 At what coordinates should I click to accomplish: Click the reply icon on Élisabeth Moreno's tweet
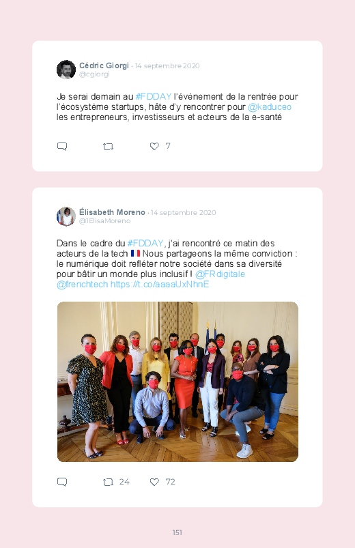62,482
